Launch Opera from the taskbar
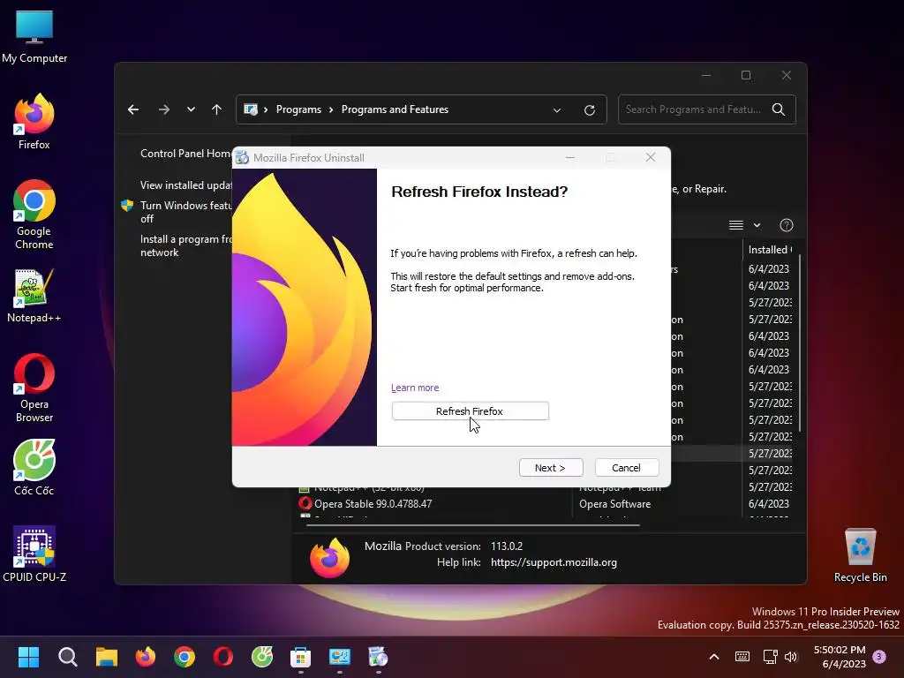904x678 pixels. click(223, 657)
